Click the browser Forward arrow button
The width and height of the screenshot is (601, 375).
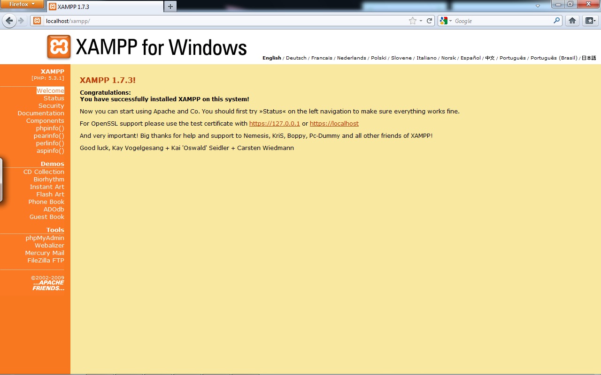pyautogui.click(x=21, y=21)
